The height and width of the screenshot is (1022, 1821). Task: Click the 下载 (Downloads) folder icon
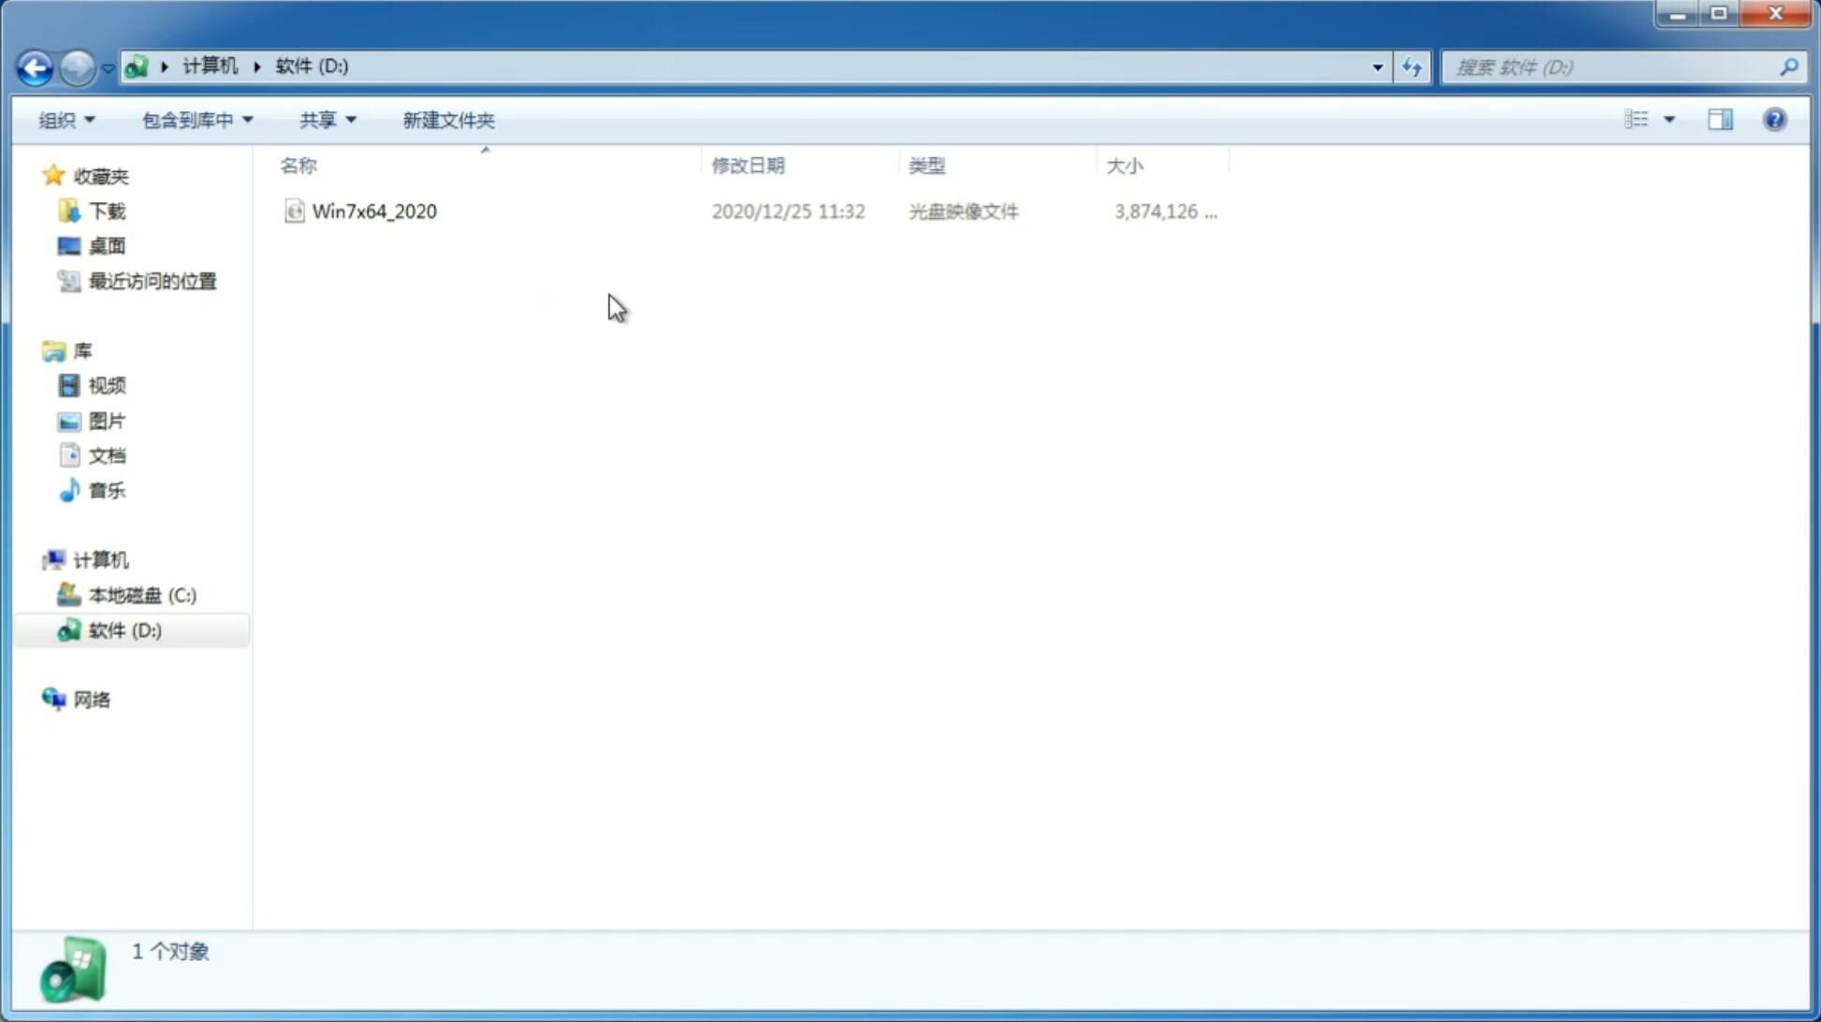(66, 209)
